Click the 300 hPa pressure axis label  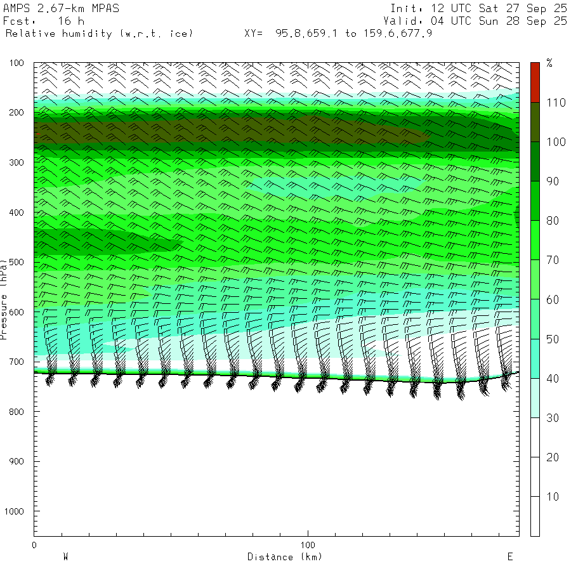tap(16, 162)
